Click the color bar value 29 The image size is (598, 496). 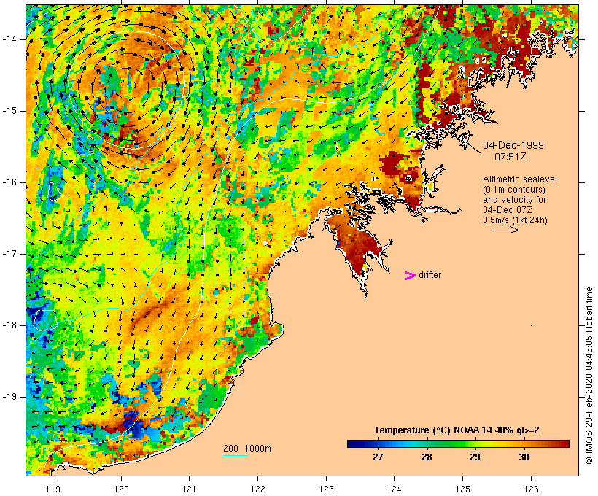[x=475, y=457]
